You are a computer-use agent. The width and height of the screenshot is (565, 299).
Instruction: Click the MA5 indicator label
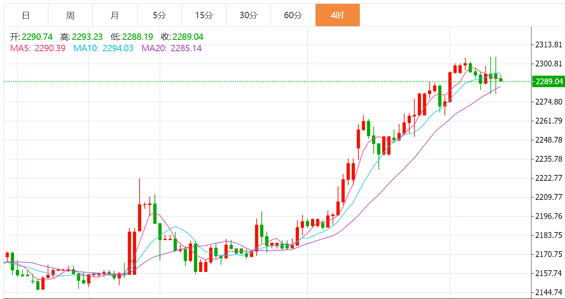tap(38, 48)
